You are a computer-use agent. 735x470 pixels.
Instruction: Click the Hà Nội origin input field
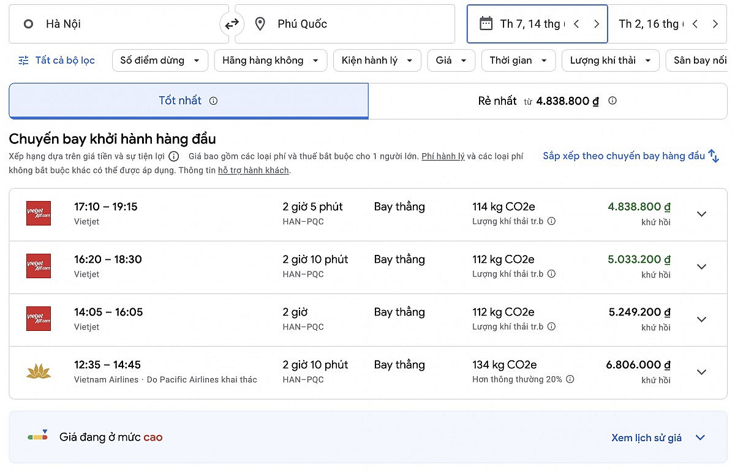coord(123,24)
